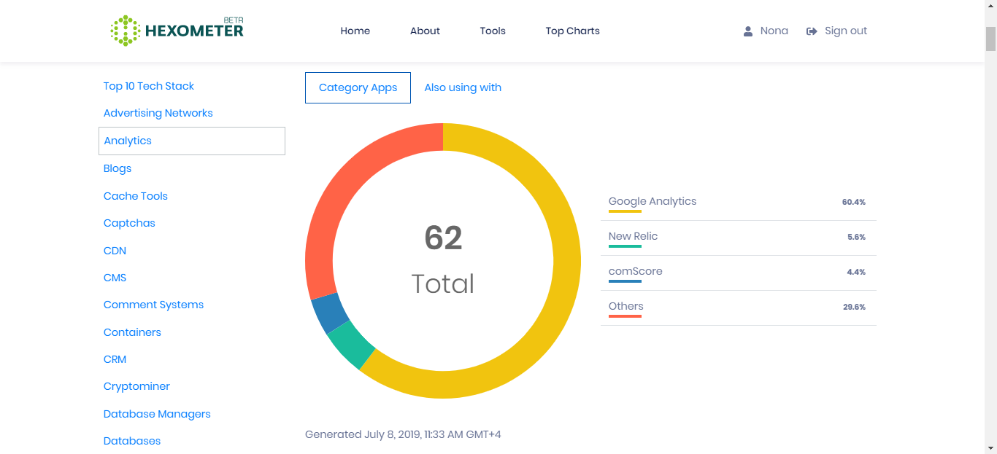Choose the Database Managers category
The width and height of the screenshot is (997, 454).
coord(157,414)
